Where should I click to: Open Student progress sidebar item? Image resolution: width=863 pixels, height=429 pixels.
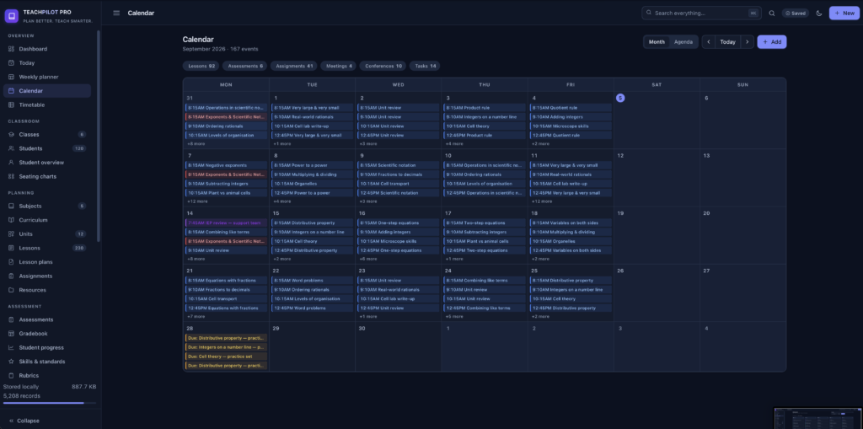47,348
